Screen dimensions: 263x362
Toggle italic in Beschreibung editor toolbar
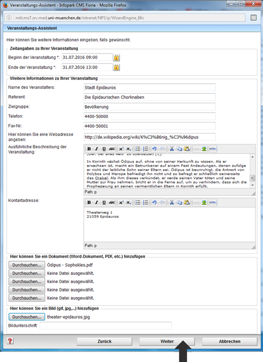(97, 149)
